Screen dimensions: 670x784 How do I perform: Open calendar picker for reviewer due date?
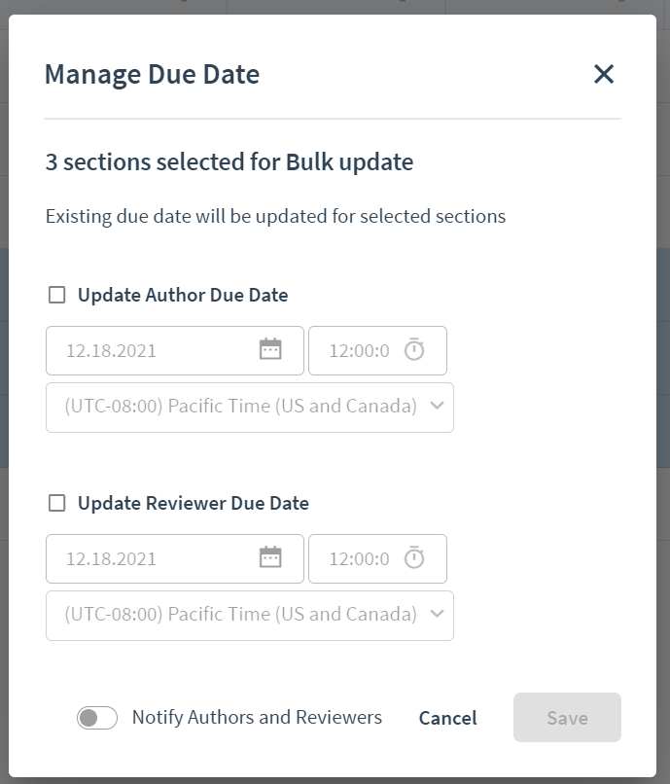point(270,557)
